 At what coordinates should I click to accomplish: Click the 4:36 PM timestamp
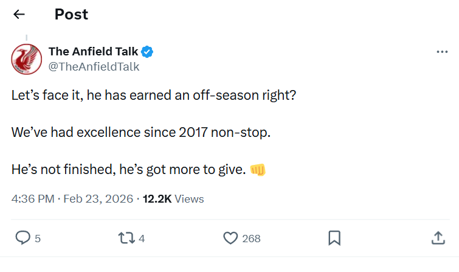[33, 199]
